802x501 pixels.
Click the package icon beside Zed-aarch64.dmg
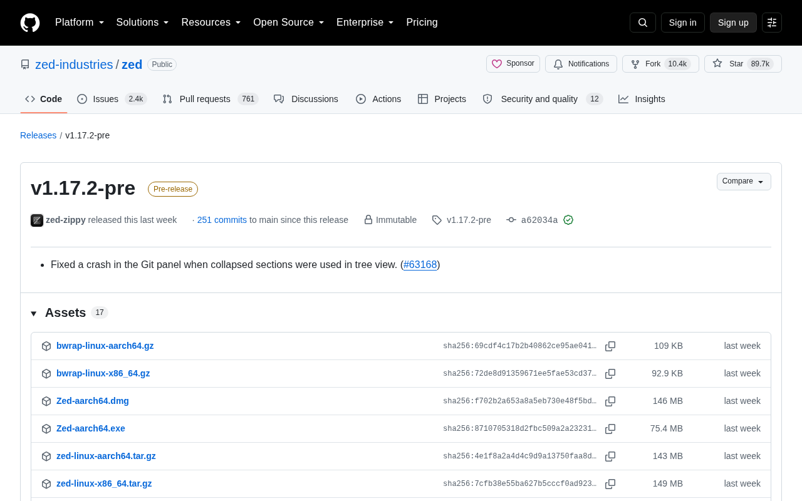click(x=46, y=401)
